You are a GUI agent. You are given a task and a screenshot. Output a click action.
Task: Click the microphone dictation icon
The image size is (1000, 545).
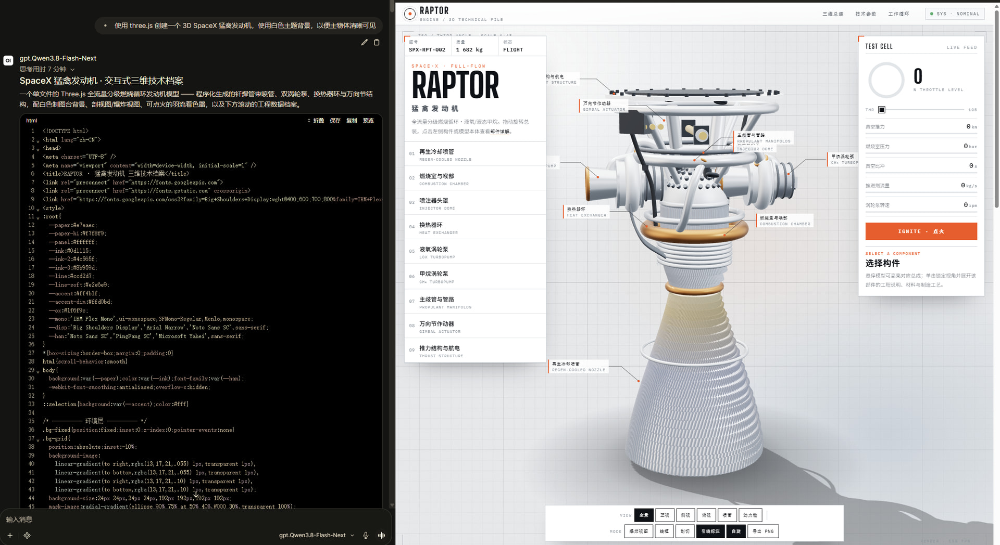366,535
